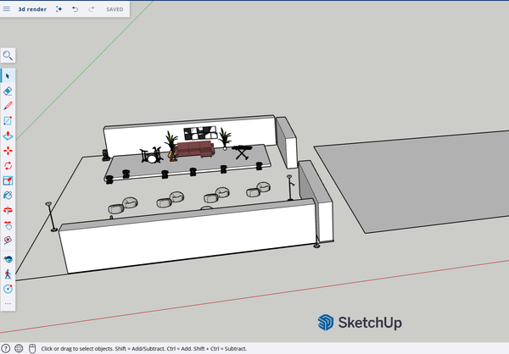
Task: Click the mouse icon in status bar
Action: coord(32,348)
